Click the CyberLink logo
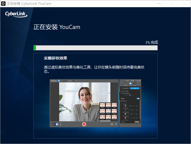191x144 pixels. click(16, 14)
